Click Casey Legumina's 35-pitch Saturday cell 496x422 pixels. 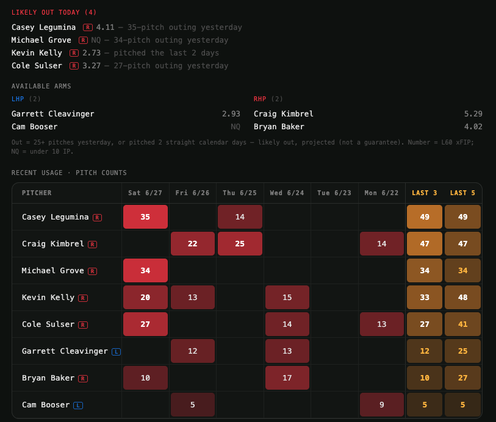(x=146, y=217)
